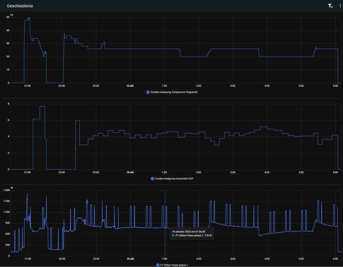Toggle the Compressor frequentie legend dot

pos(148,92)
